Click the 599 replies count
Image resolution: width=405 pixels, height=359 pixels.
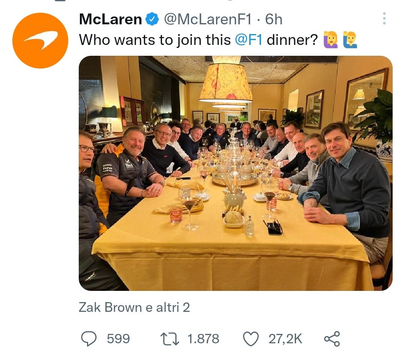coord(118,339)
